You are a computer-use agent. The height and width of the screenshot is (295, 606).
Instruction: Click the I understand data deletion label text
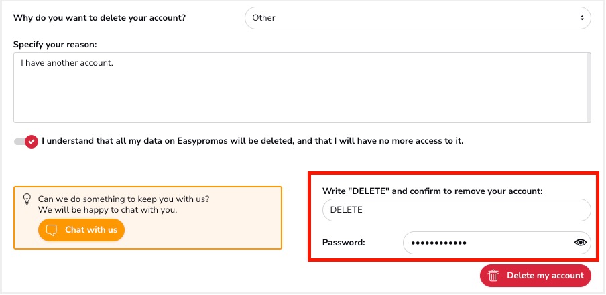[253, 141]
